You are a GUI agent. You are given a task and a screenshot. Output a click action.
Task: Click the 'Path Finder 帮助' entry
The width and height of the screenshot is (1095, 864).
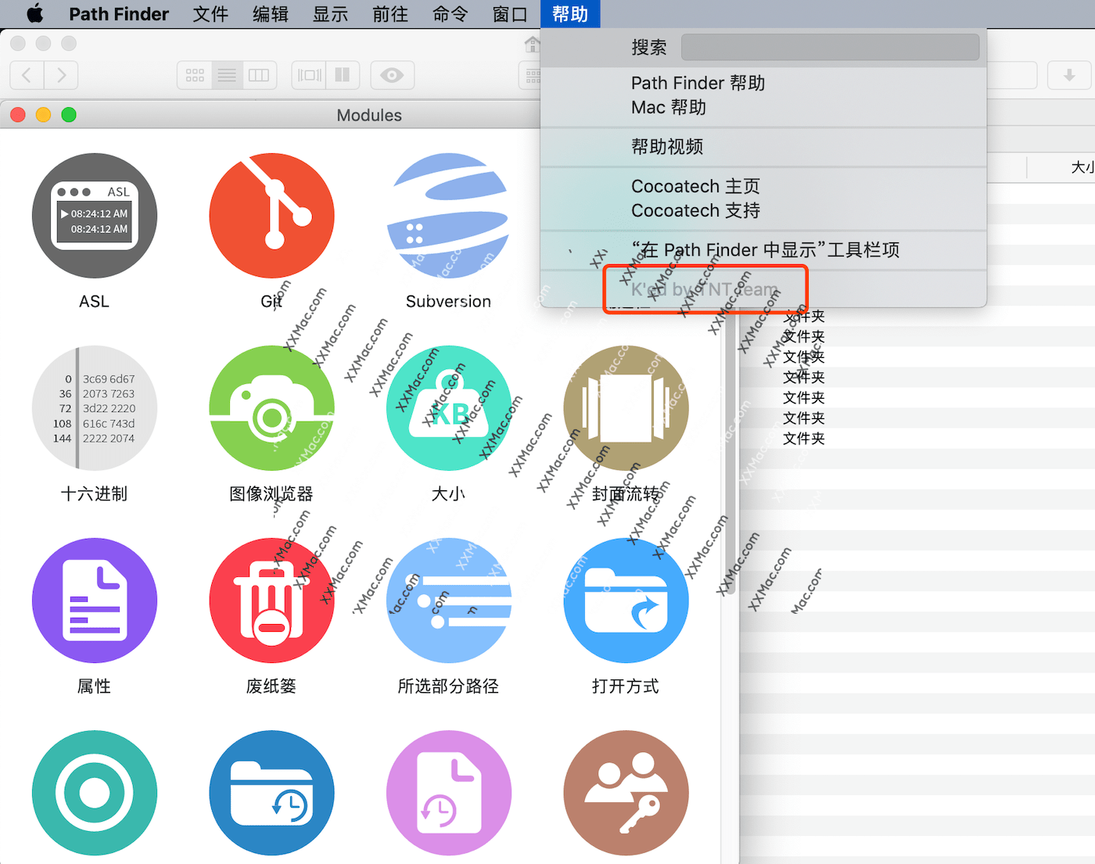click(697, 83)
